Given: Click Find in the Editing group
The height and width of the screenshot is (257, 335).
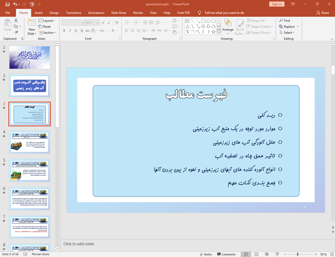Looking at the screenshot, I should click(x=285, y=20).
